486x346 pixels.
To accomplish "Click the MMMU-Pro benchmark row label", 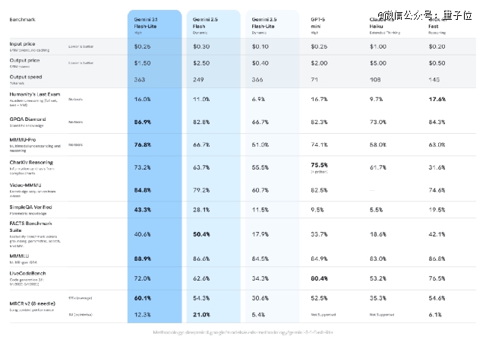I will tap(24, 139).
